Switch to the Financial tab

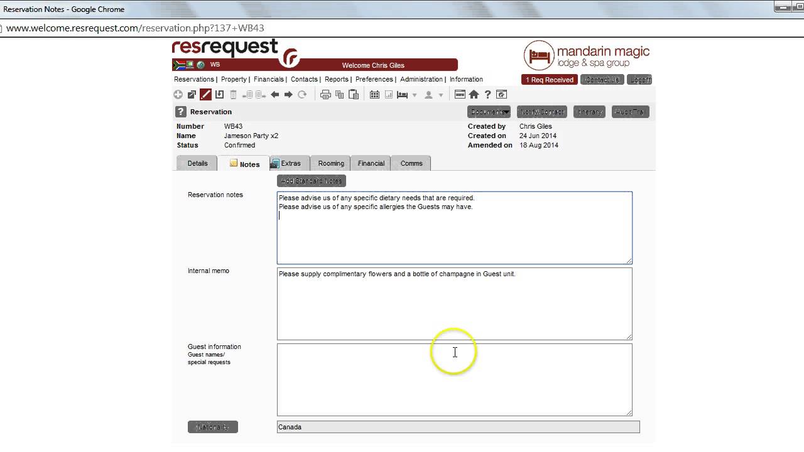point(371,163)
